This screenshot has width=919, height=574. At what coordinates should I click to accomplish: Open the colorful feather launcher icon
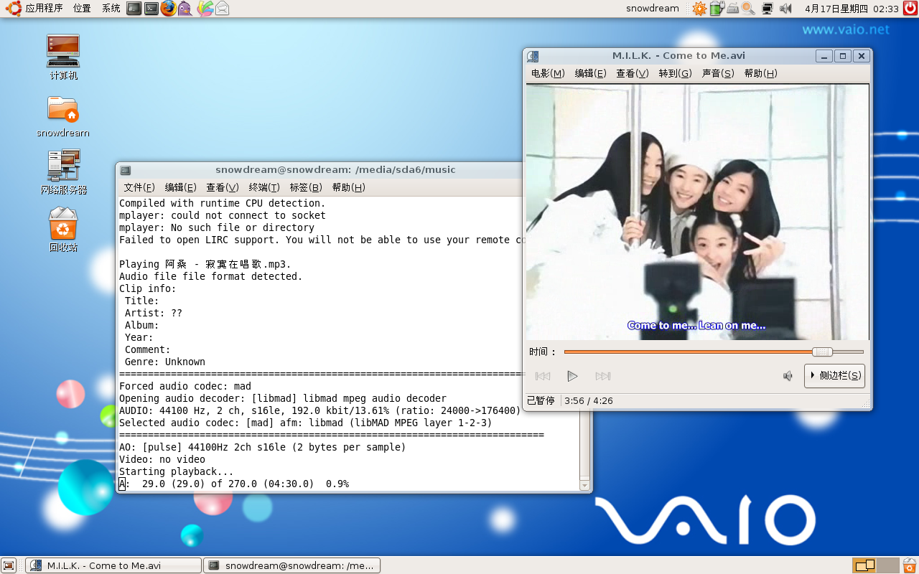pos(205,9)
